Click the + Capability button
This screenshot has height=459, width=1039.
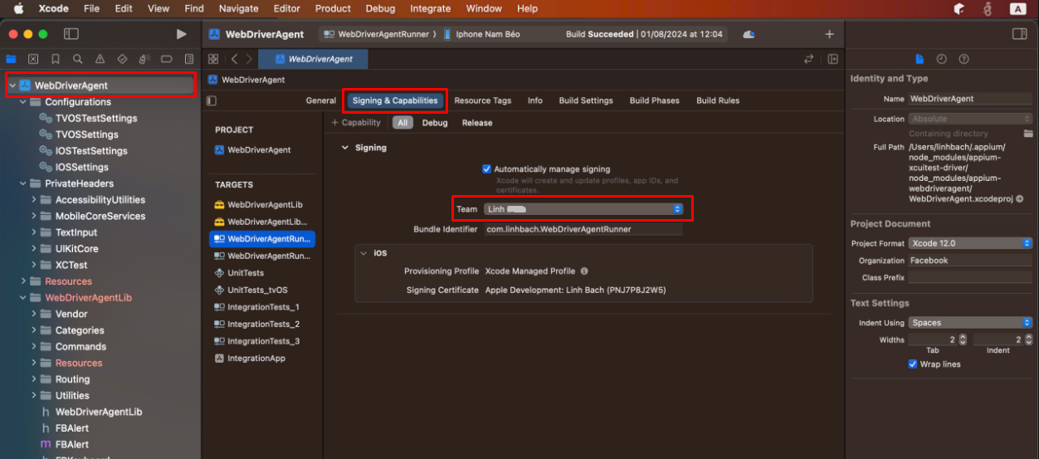(x=356, y=123)
